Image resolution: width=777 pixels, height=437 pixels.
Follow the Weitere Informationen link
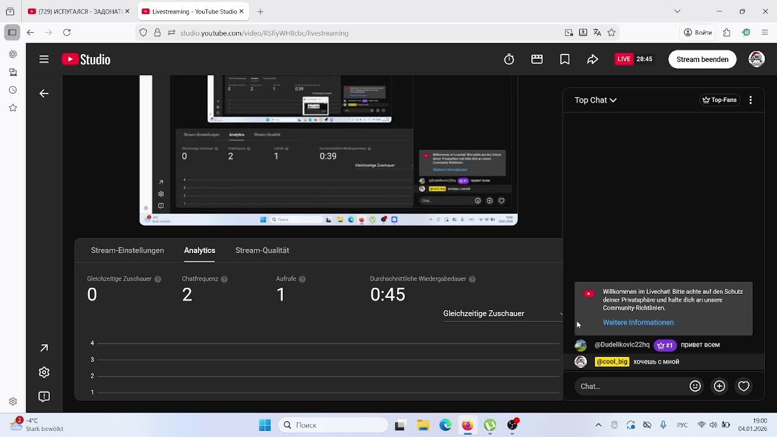point(638,322)
